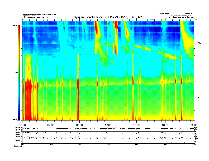Viewport: 209px width, 161px height.
Task: Click the wide red burst just after 00:00
Action: pos(29,100)
